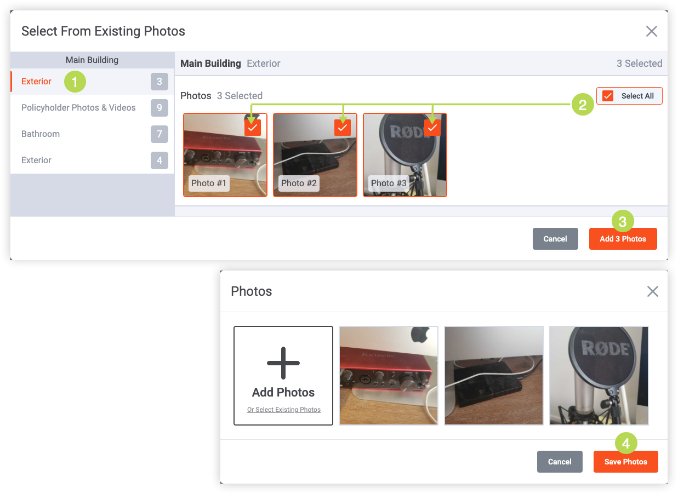Viewport: 678px width, 494px height.
Task: Toggle the Select All checkbox
Action: point(608,96)
